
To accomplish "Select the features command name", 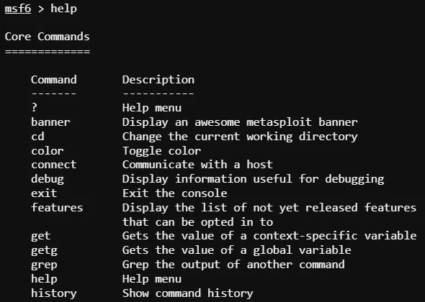I will 57,208.
